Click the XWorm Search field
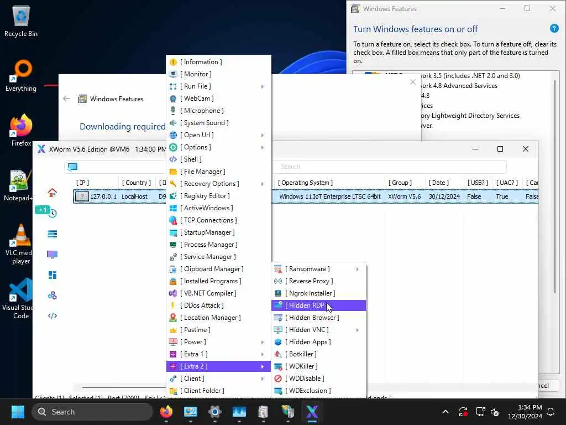The width and height of the screenshot is (566, 425). pos(391,167)
